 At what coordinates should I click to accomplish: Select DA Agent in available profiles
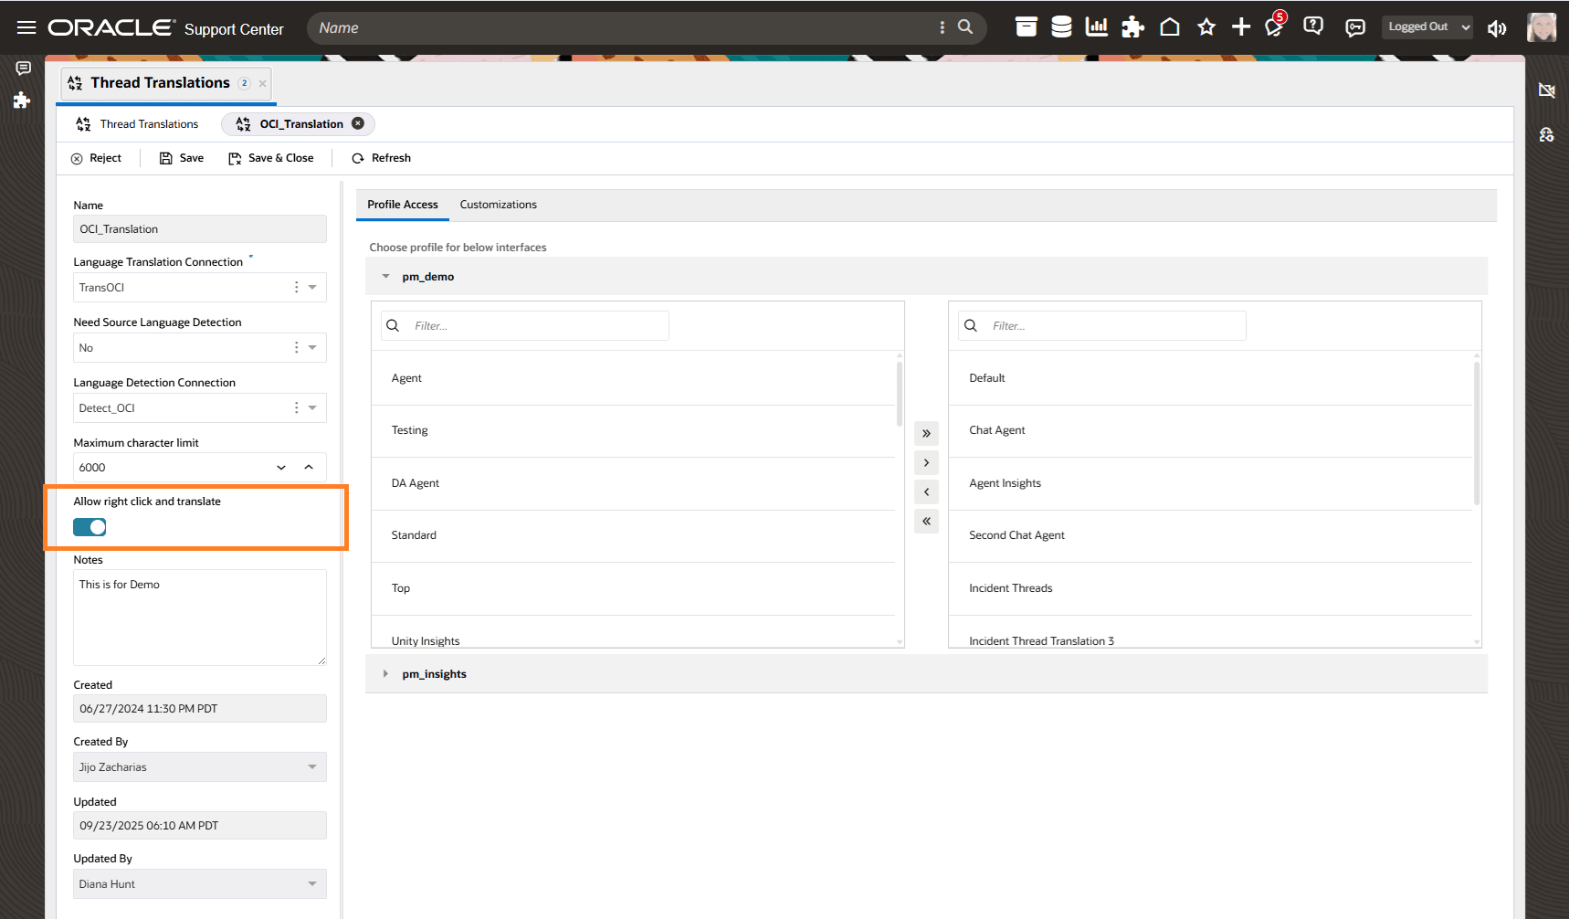[633, 483]
